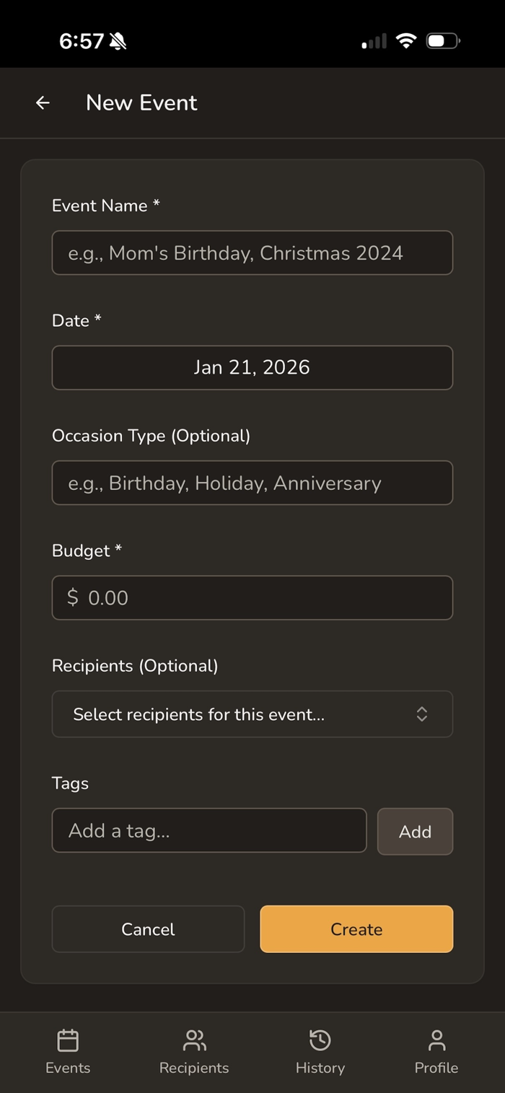The width and height of the screenshot is (505, 1093).
Task: Click the Occasion Type input field
Action: point(252,483)
